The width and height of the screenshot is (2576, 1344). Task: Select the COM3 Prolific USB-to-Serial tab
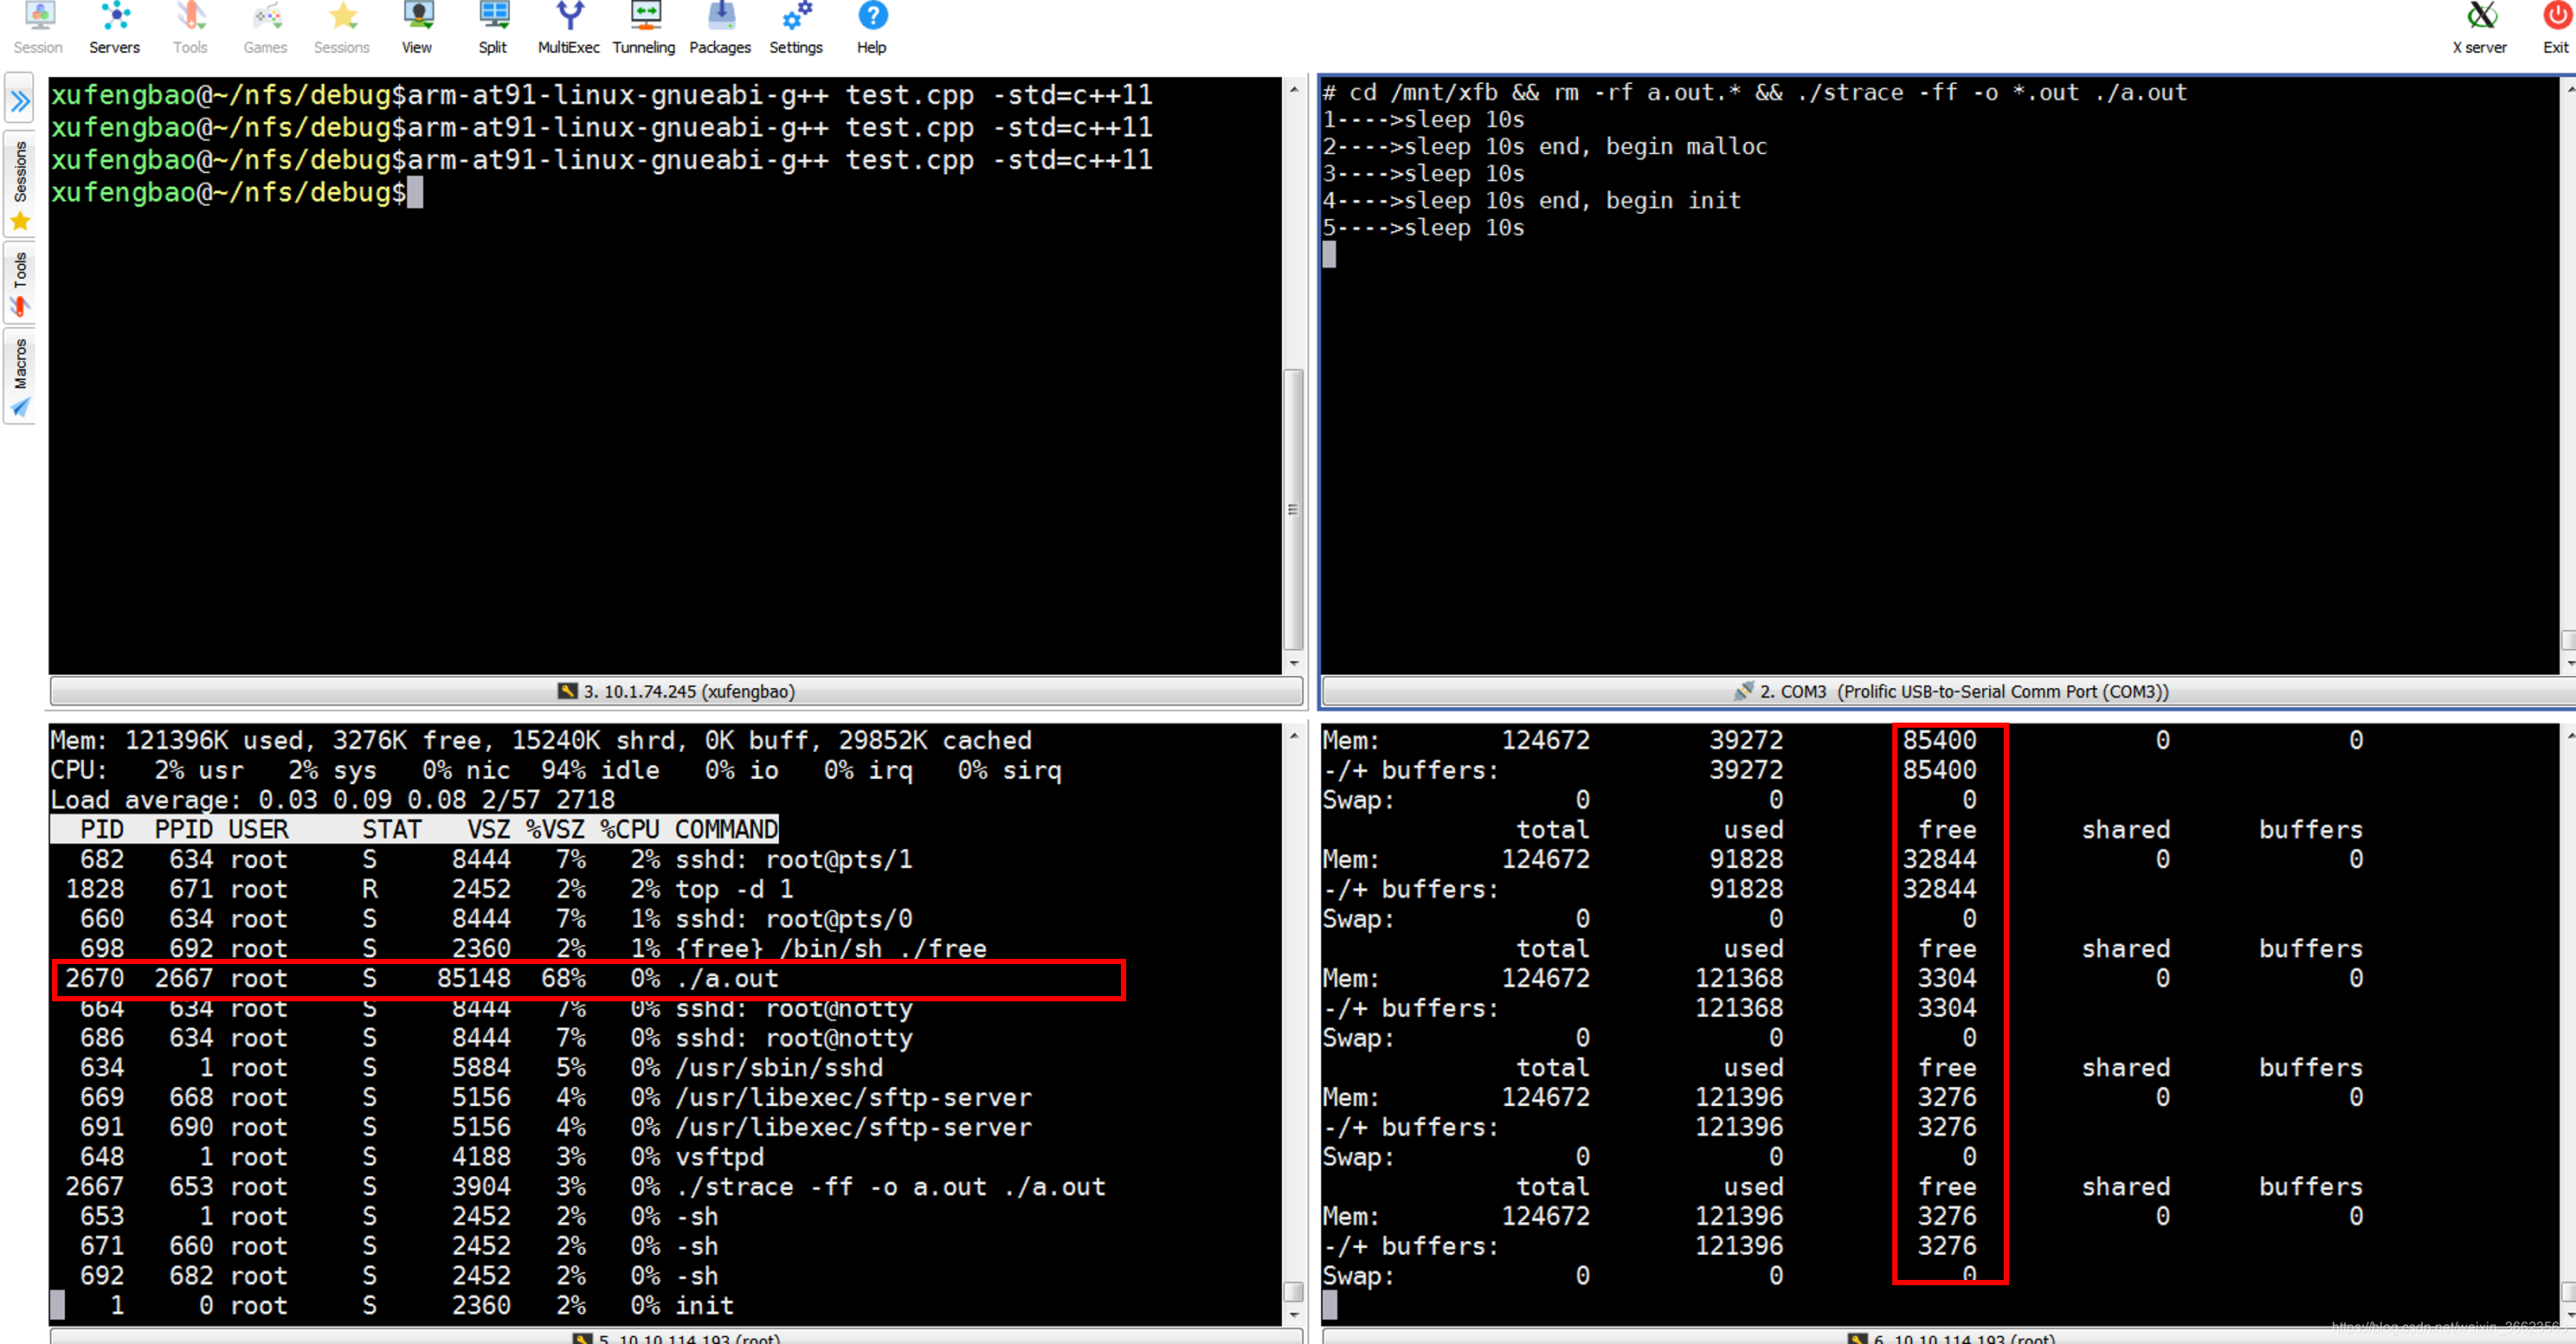pyautogui.click(x=1950, y=691)
